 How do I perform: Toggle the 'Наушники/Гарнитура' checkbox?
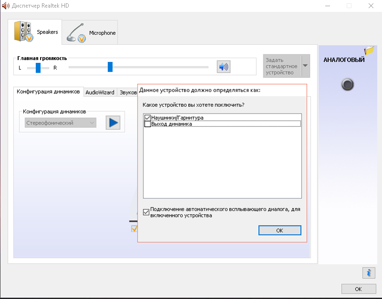click(148, 118)
